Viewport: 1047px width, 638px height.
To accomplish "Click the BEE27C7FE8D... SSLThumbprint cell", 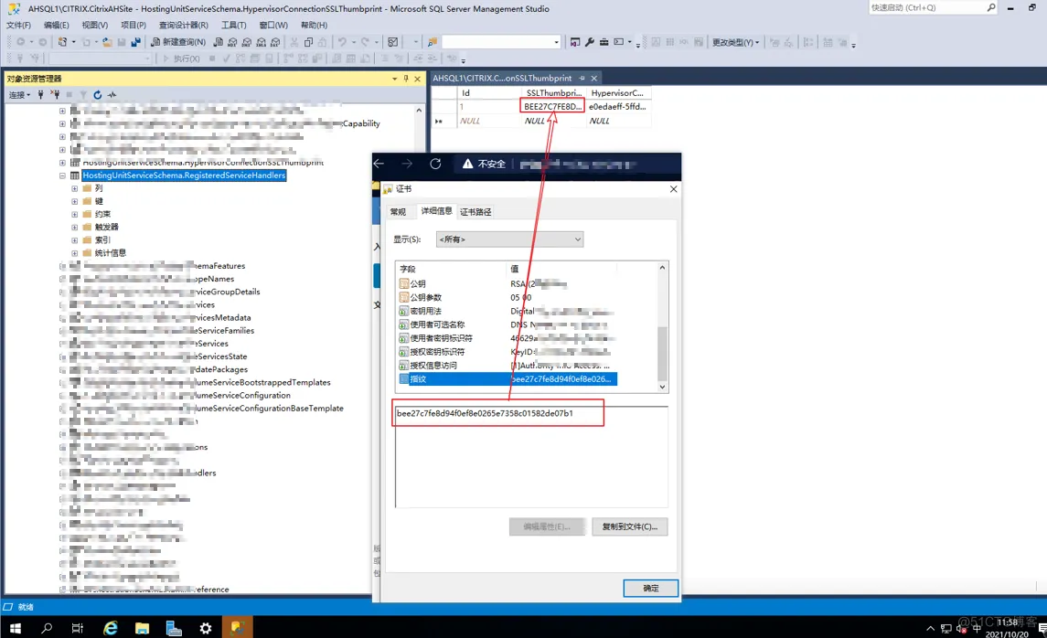I will [x=552, y=107].
